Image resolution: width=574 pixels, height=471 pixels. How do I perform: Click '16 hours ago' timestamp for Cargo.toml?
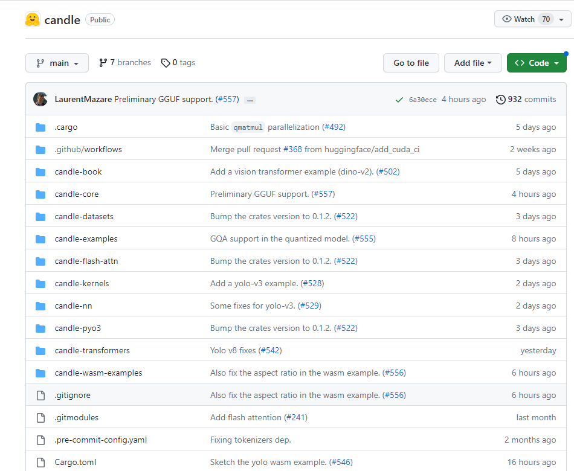point(532,462)
